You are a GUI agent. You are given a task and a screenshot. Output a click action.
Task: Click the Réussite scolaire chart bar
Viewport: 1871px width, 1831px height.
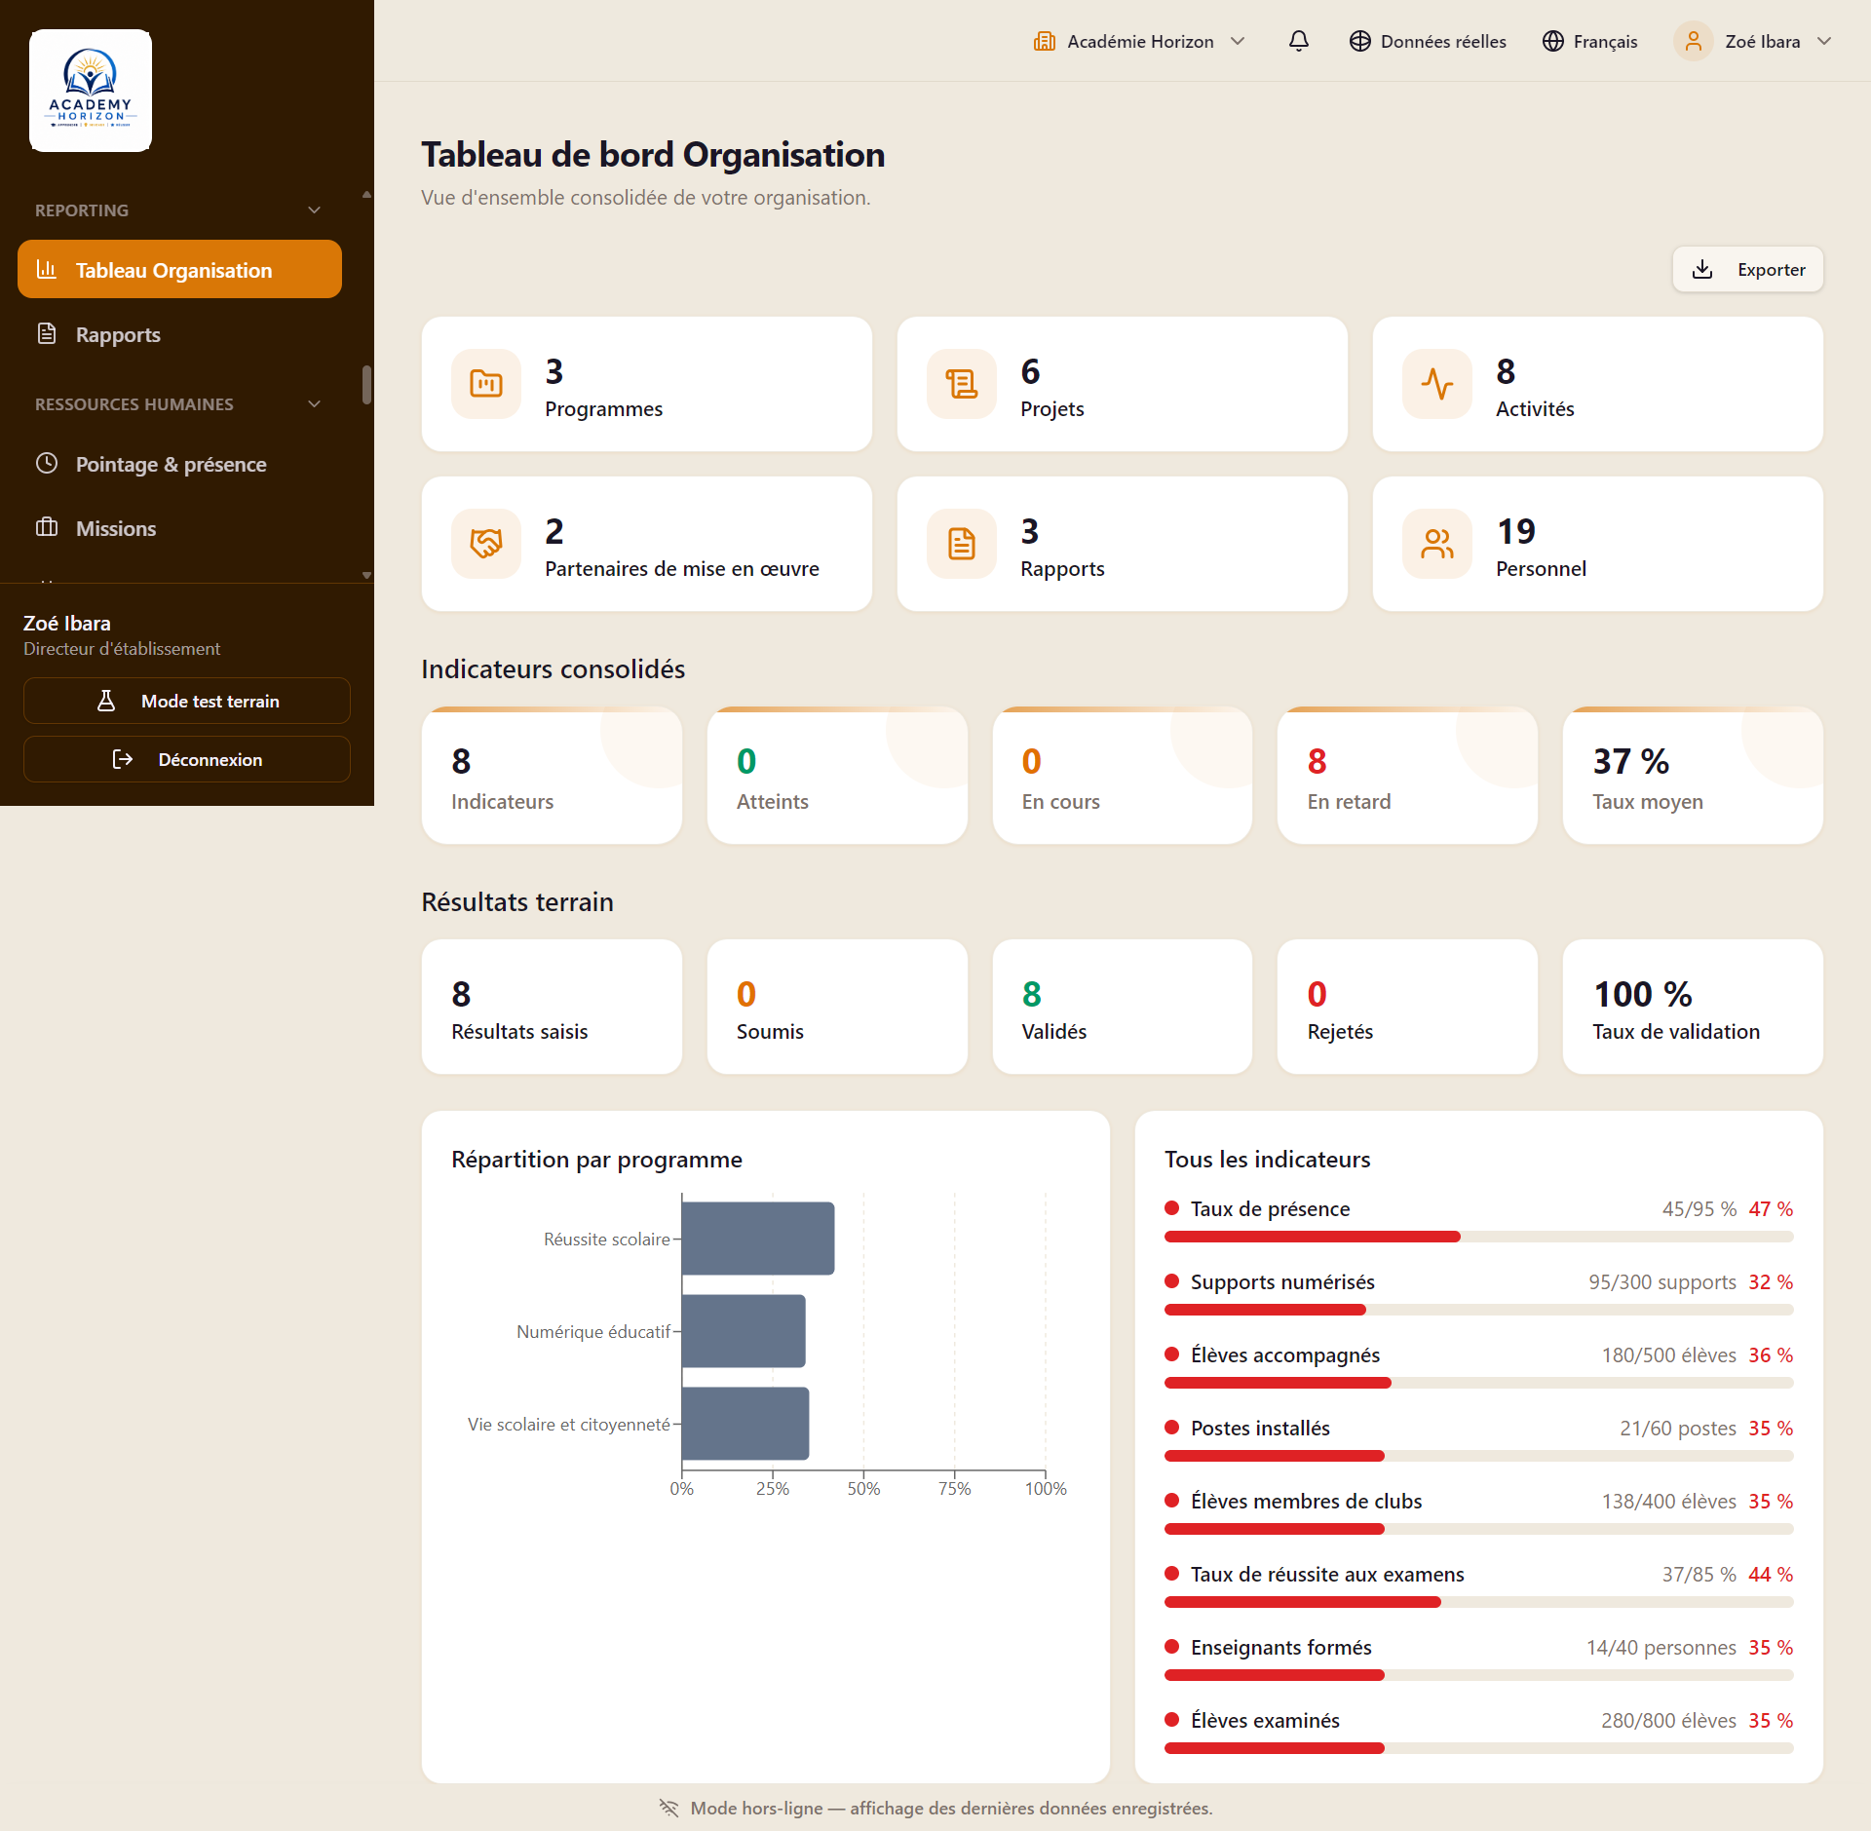pos(758,1239)
